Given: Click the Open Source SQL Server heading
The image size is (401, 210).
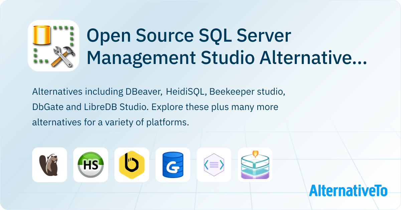Looking at the screenshot, I should coord(188,36).
